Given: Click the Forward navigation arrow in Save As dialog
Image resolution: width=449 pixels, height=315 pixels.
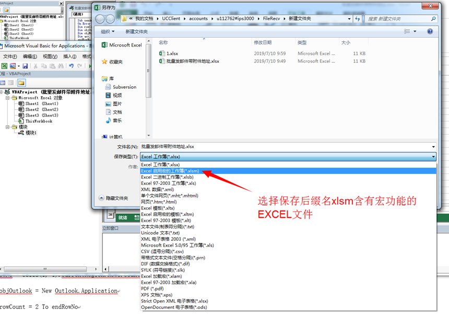Looking at the screenshot, I should pyautogui.click(x=110, y=19).
